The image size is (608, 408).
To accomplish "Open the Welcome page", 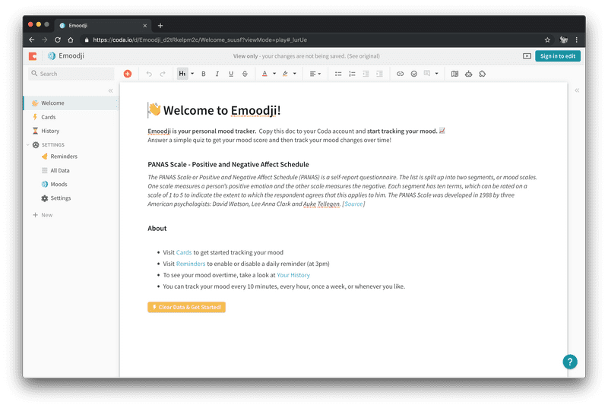I will (71, 103).
